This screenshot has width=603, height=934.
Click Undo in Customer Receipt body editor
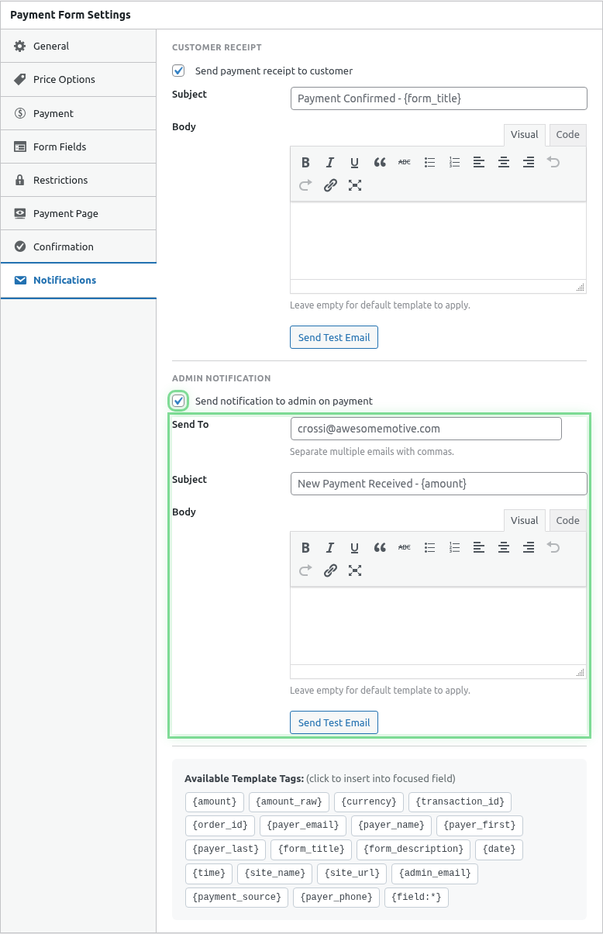pos(553,162)
